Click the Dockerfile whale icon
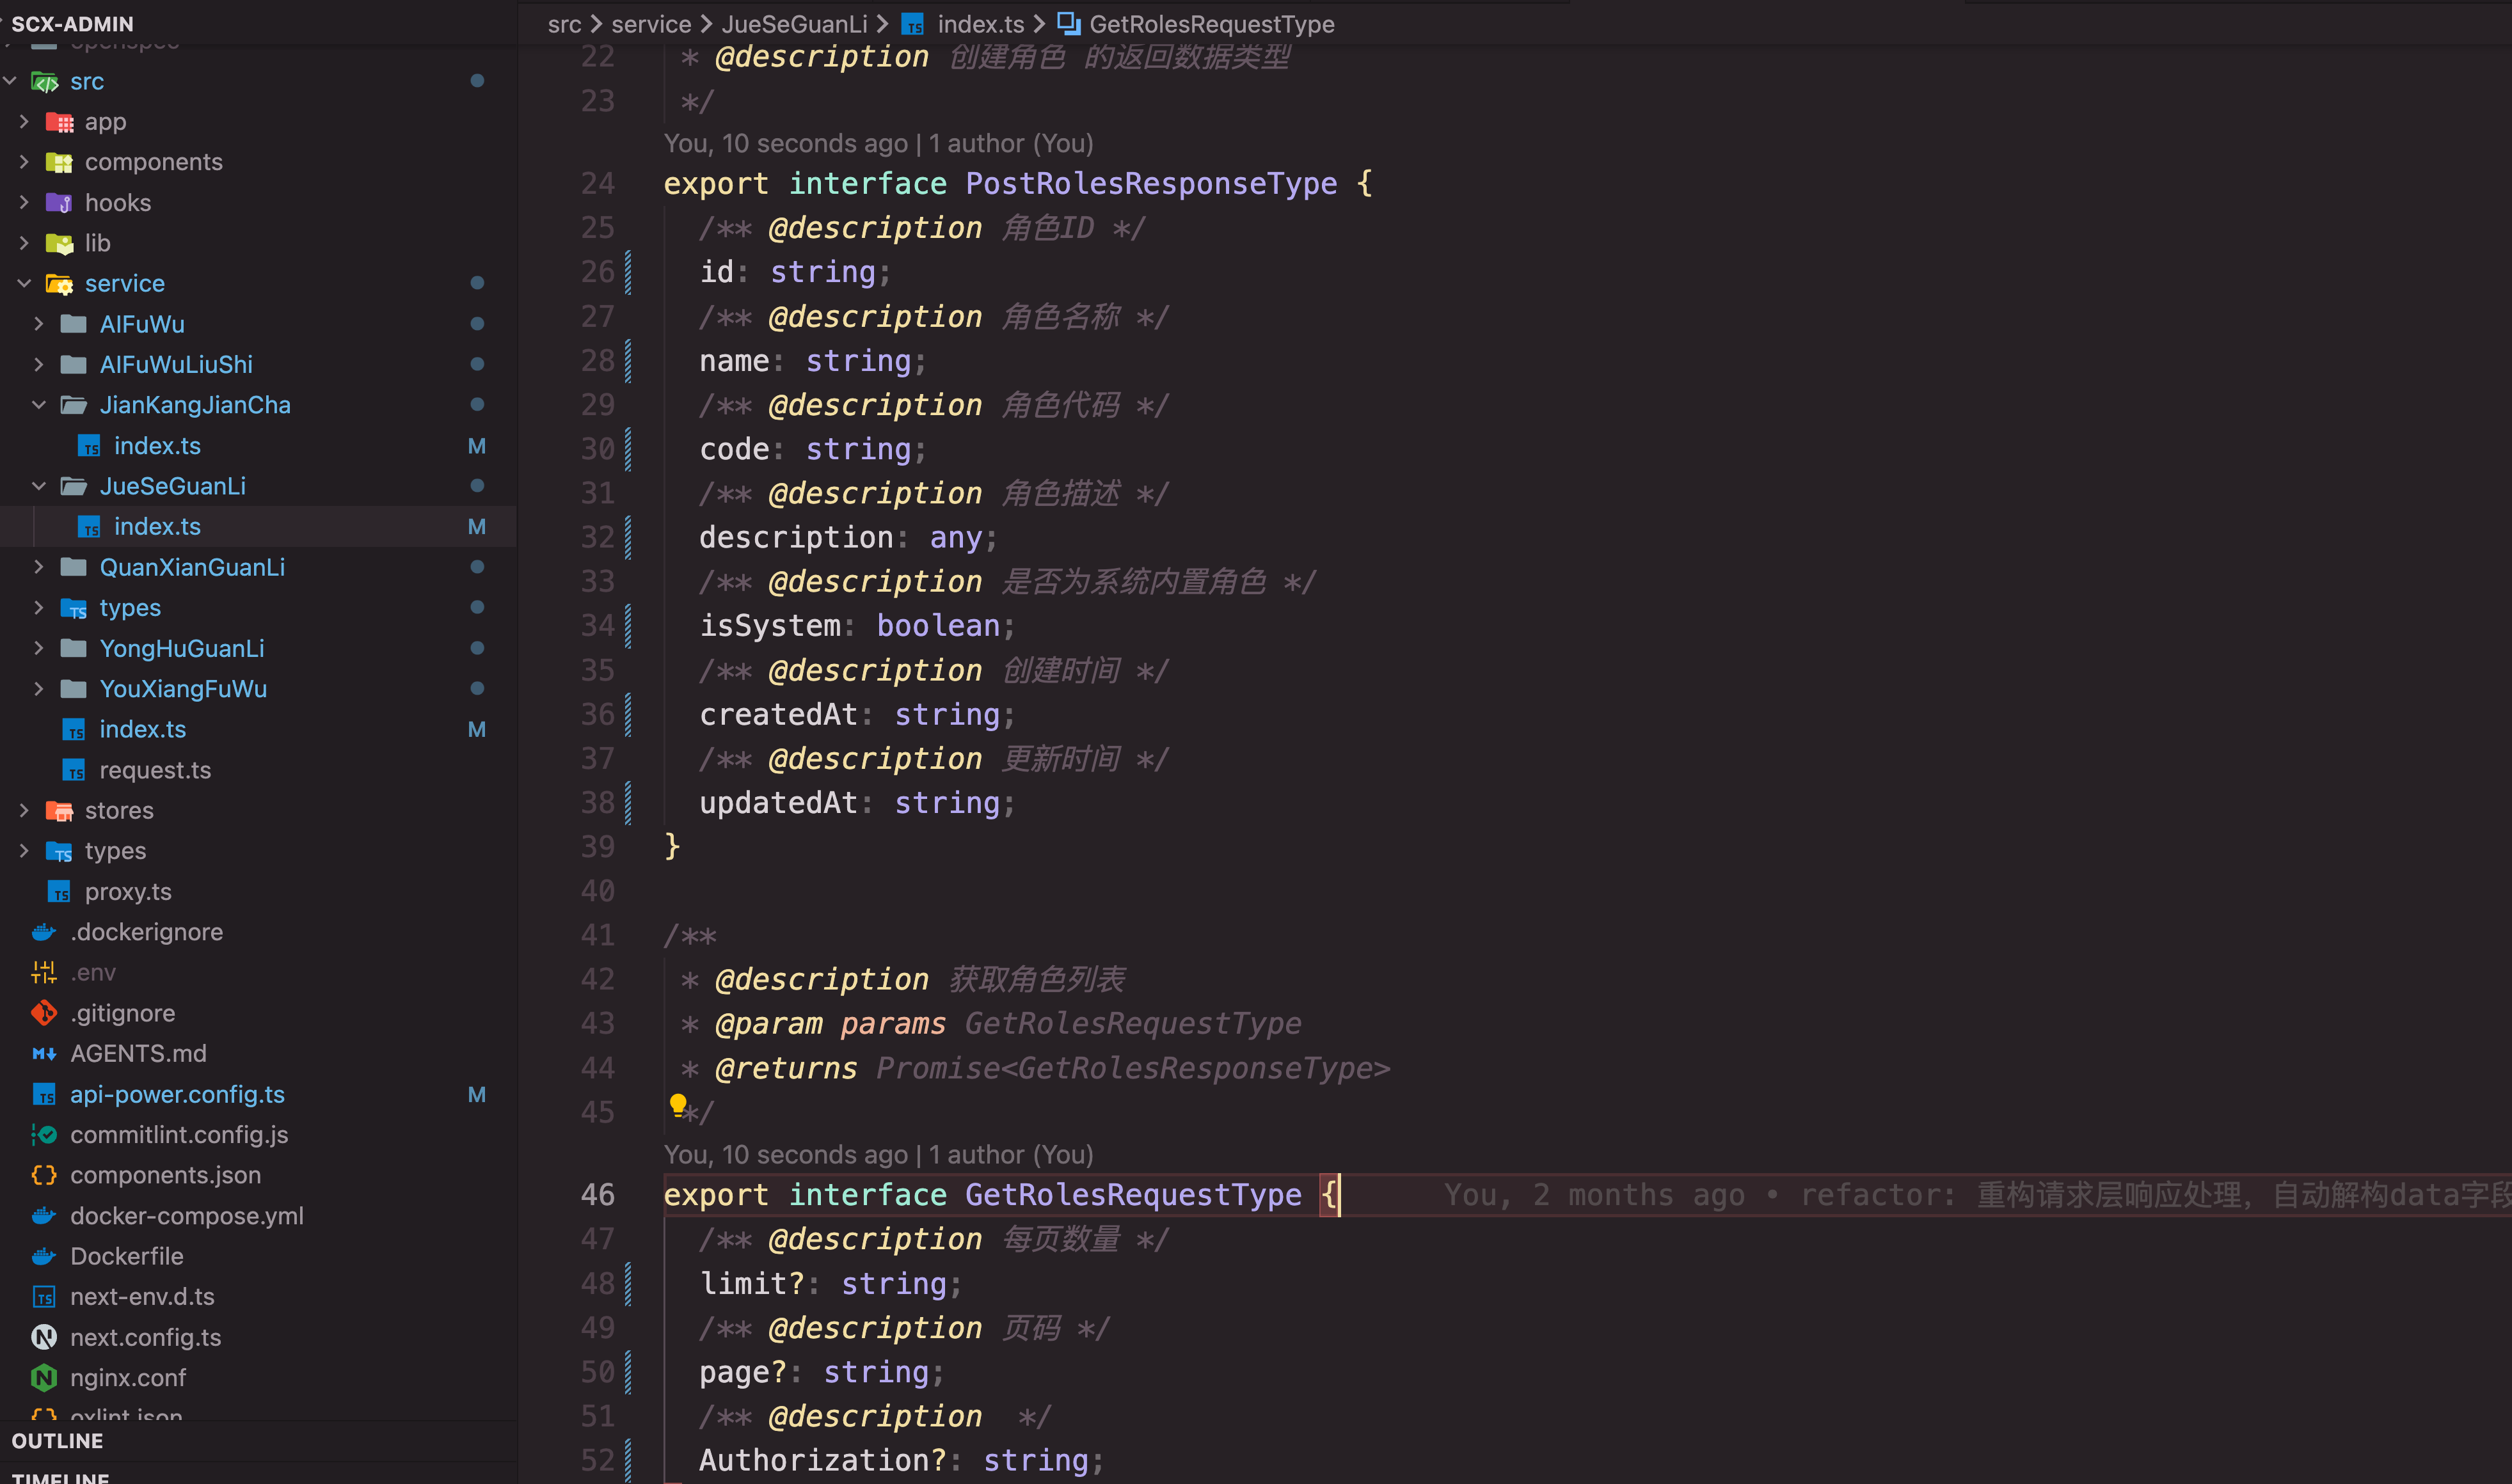Screen dimensions: 2512x1484 (x=44, y=1256)
